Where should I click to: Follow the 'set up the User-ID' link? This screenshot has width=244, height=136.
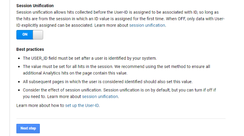click(82, 106)
